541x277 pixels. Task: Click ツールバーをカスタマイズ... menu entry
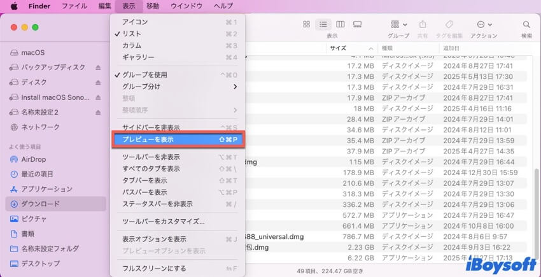coord(163,222)
